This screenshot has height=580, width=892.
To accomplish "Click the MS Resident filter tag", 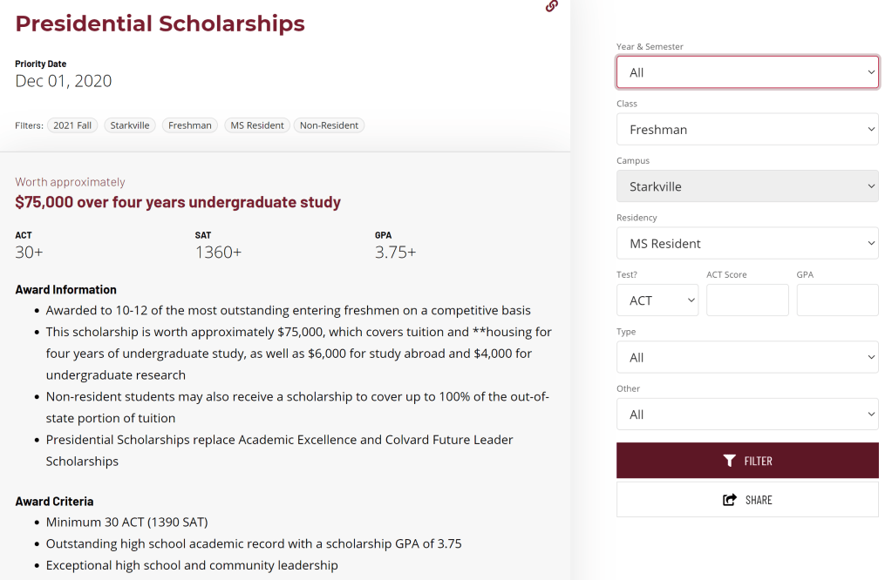I will [x=256, y=125].
